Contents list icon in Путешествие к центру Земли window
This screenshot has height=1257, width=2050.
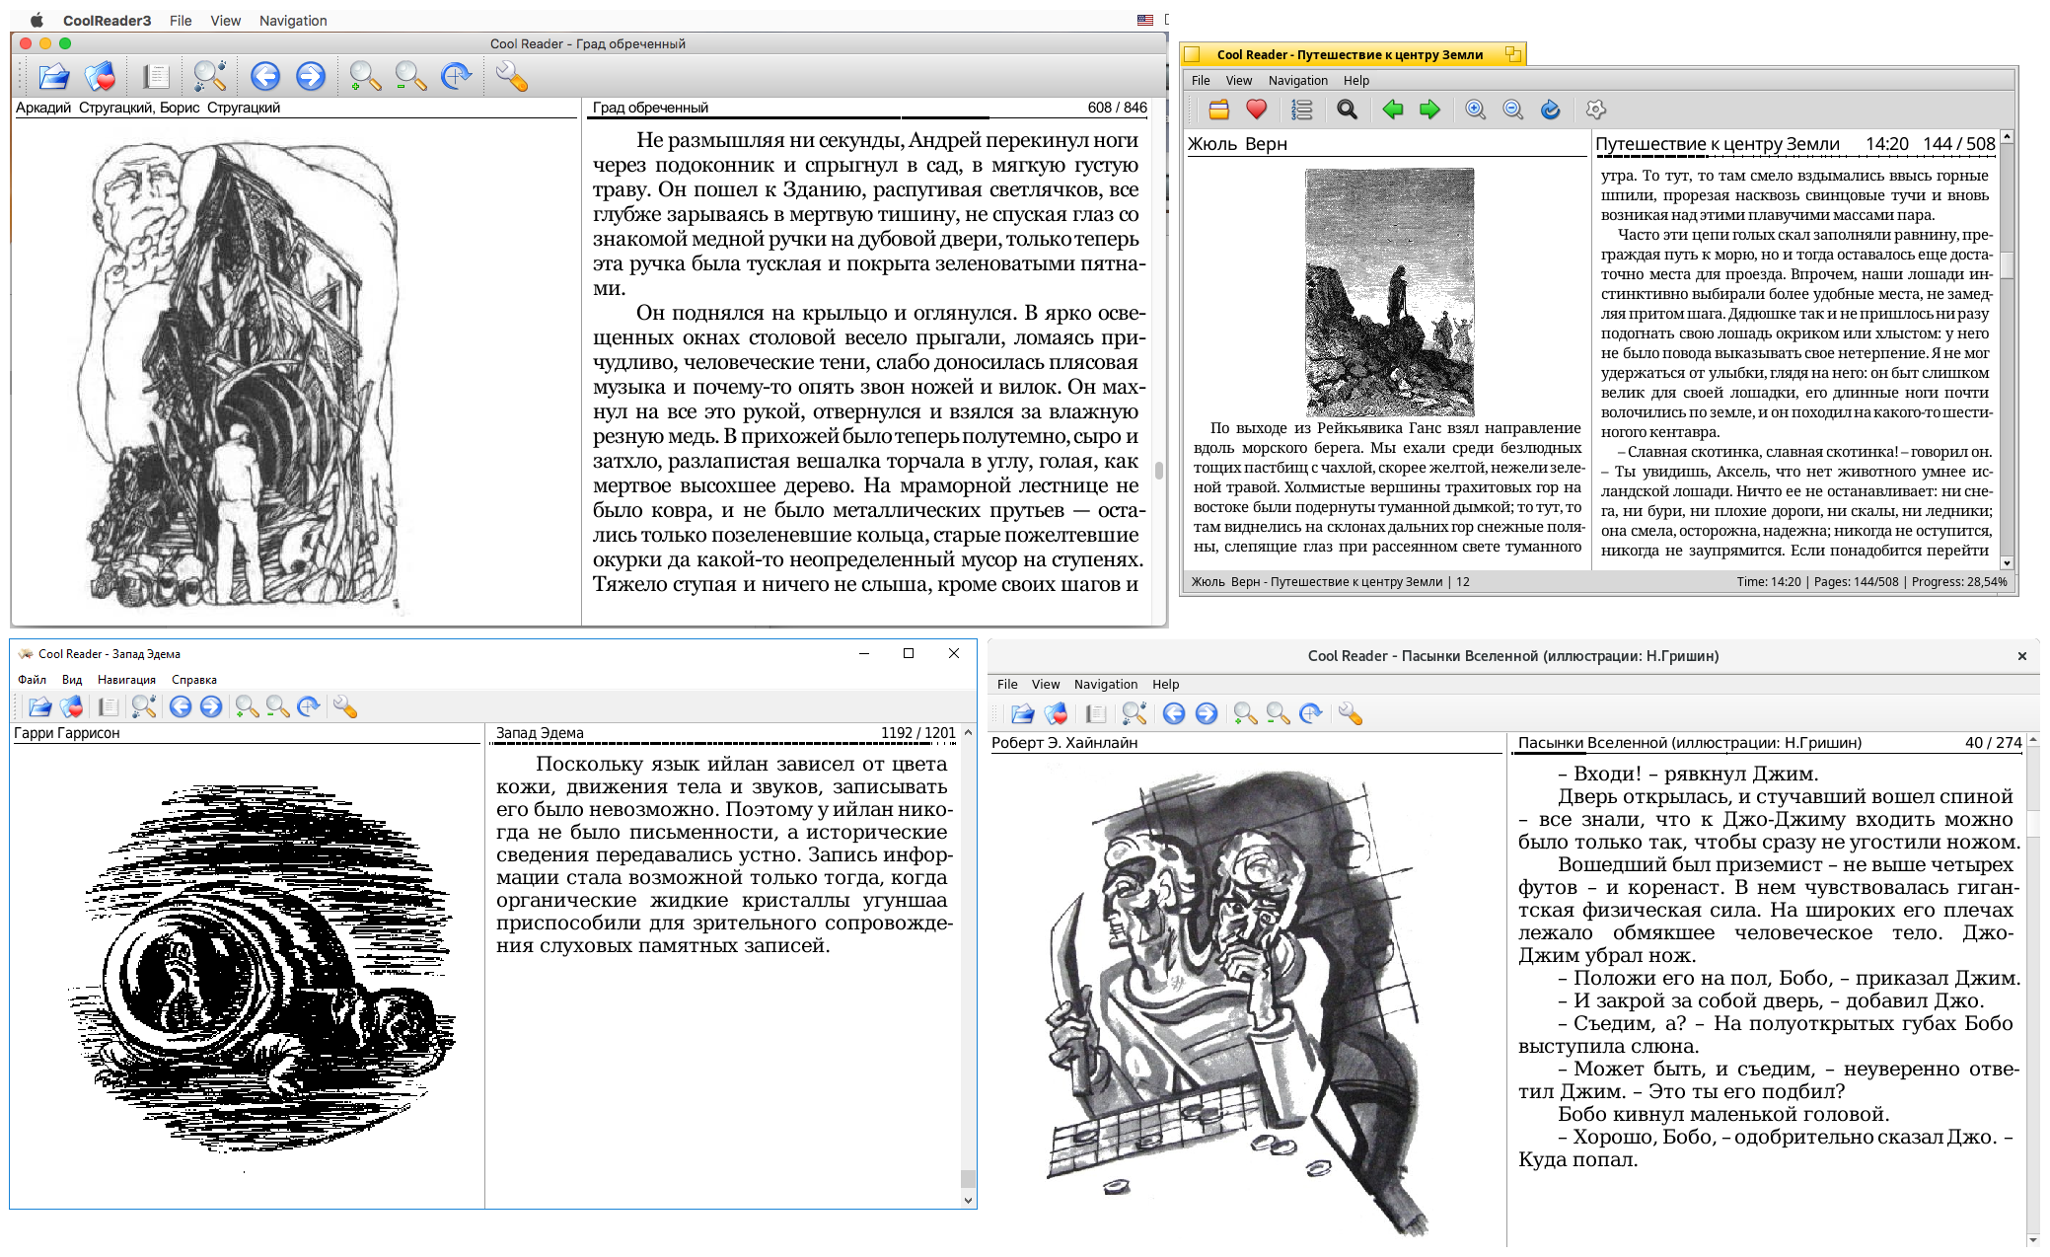1302,110
